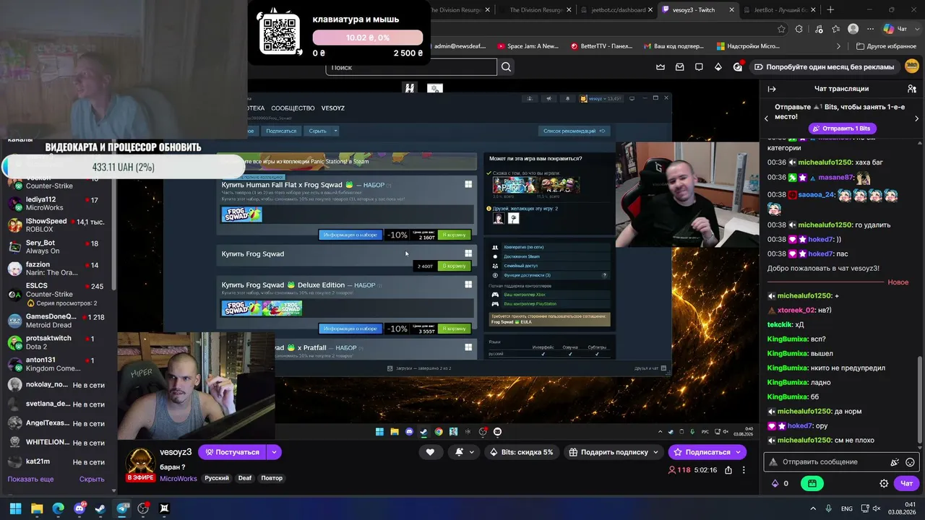Viewport: 925px width, 520px height.
Task: Expand the Подписаться subscribe options
Action: 738,452
